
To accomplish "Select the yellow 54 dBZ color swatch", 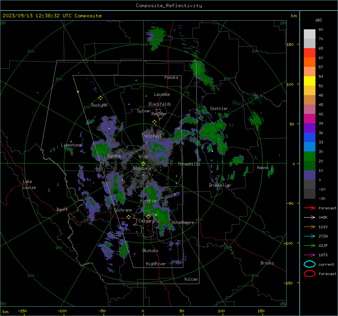I will pyautogui.click(x=309, y=81).
